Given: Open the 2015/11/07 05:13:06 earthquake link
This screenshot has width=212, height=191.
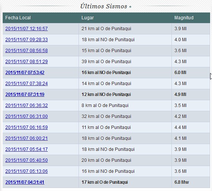Looking at the screenshot, I should [27, 171].
